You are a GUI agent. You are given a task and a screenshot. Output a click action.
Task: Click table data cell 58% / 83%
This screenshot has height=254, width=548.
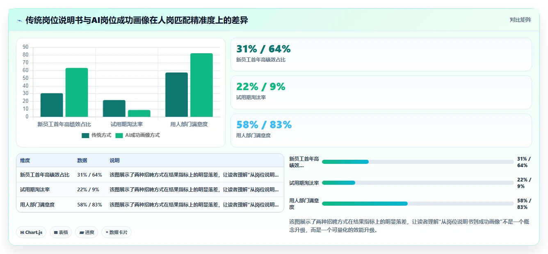click(89, 204)
